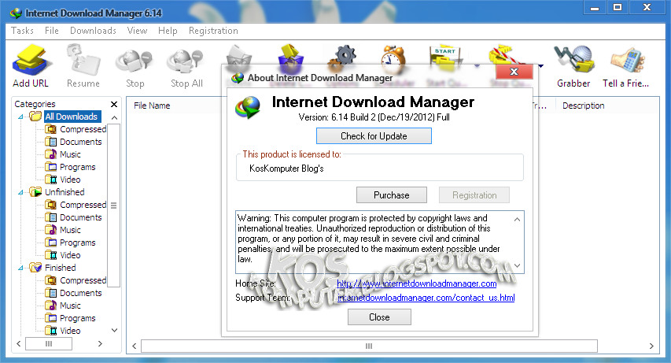Click the Add URL toolbar icon
The width and height of the screenshot is (671, 363).
(x=31, y=60)
